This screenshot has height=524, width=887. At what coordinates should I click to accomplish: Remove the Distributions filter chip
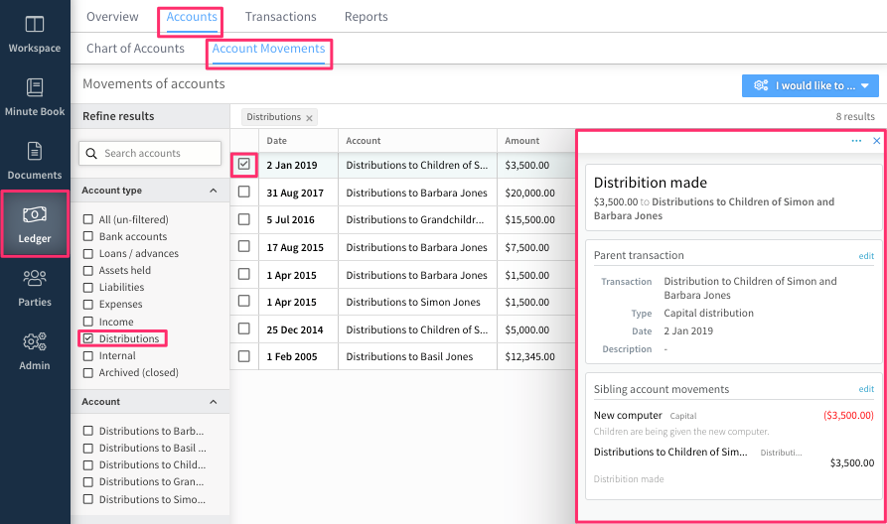coord(310,118)
